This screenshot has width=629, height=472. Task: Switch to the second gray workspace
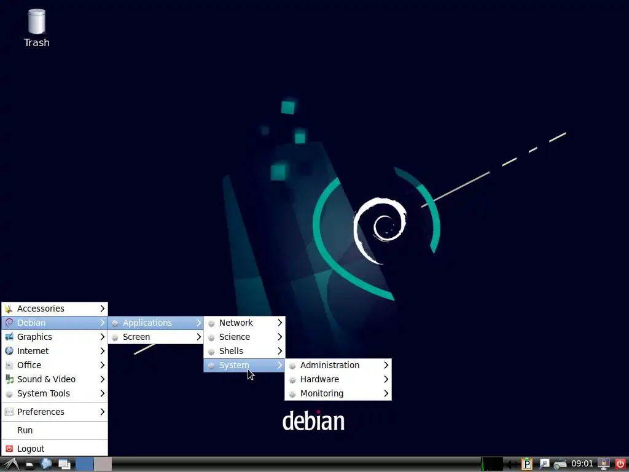tap(103, 465)
